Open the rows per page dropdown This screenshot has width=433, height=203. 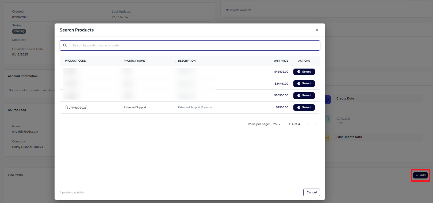point(277,124)
